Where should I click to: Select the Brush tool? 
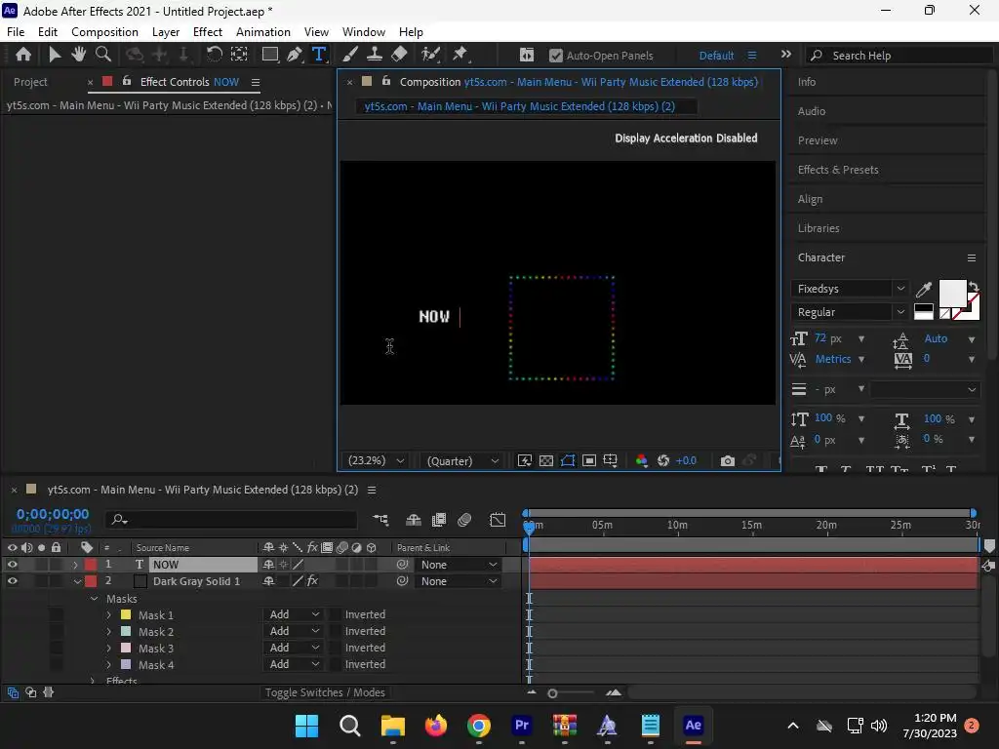click(x=350, y=55)
